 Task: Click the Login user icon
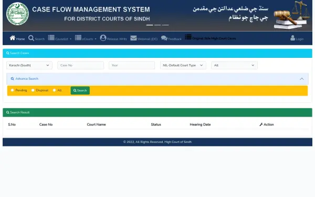click(293, 38)
